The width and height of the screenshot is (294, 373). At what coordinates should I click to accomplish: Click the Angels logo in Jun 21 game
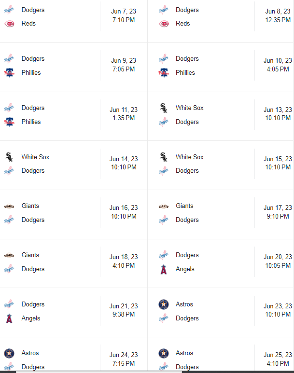[x=9, y=318]
